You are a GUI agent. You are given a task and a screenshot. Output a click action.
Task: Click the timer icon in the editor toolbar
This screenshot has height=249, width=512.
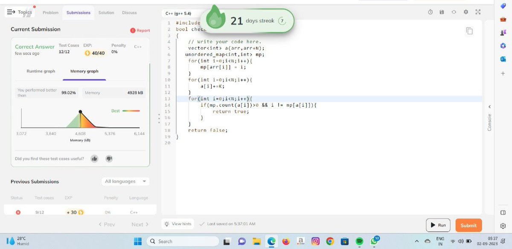430,12
